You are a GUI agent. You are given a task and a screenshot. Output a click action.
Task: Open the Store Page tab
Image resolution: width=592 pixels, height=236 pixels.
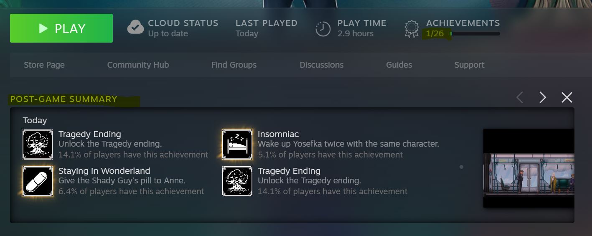click(x=44, y=65)
